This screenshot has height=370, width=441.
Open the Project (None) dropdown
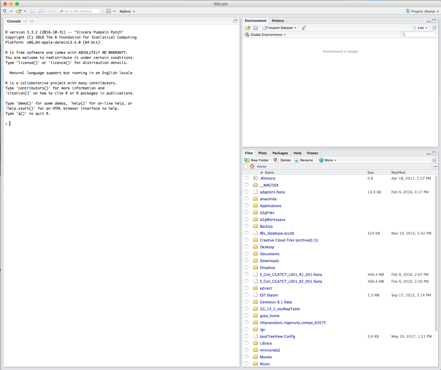425,11
